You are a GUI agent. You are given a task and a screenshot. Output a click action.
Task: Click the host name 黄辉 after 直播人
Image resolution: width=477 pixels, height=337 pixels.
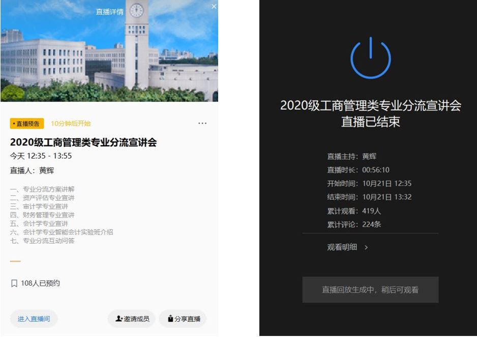pos(47,170)
